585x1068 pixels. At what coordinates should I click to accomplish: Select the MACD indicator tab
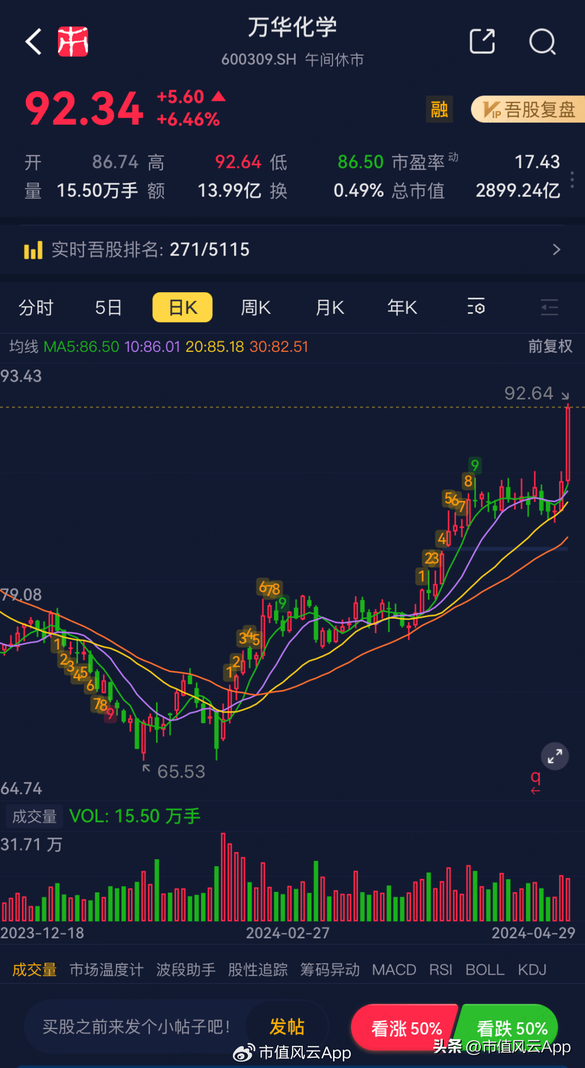pyautogui.click(x=394, y=969)
